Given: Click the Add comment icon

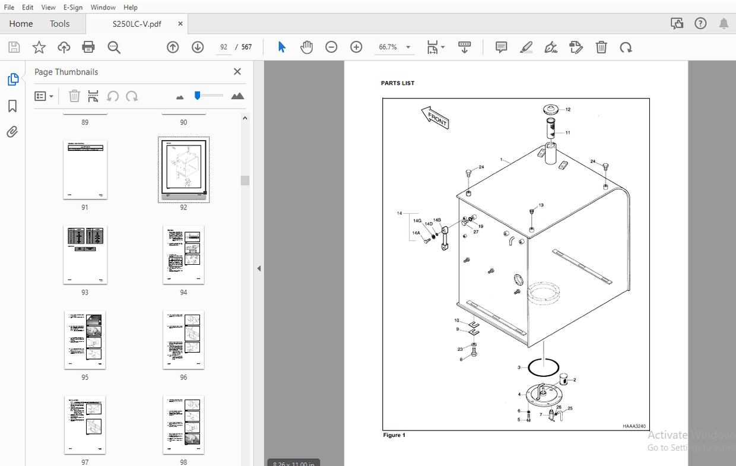Looking at the screenshot, I should coord(502,47).
